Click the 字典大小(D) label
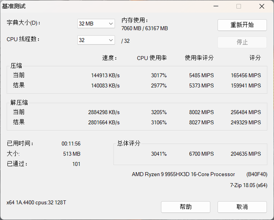 [24, 23]
